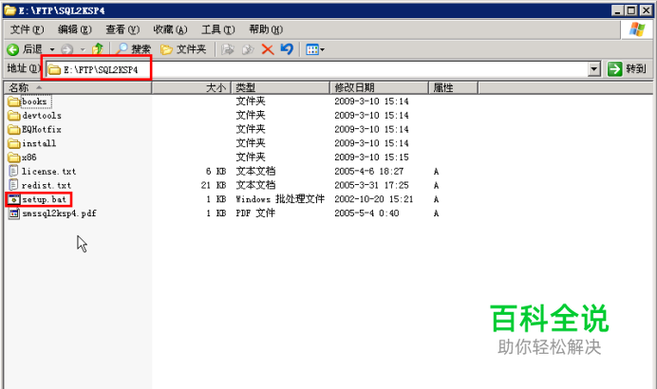657x389 pixels.
Task: Select the x86 folder icon
Action: [x=14, y=157]
